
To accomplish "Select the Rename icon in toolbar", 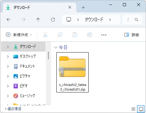I will pos(90,35).
